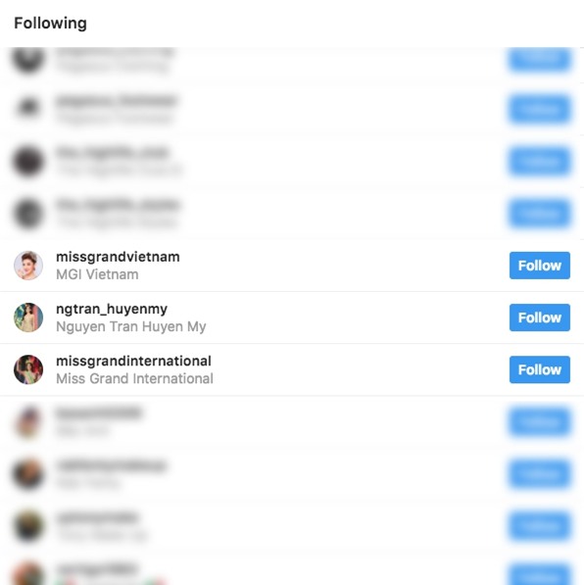584x585 pixels.
Task: Click the Nguyen Tran Huyen My name
Action: point(131,326)
